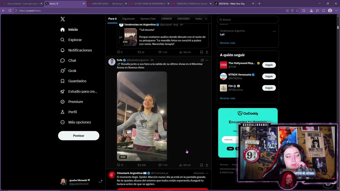Click Mostrar más under A quién seguir
Viewport: 340px width, 191px height.
click(227, 98)
